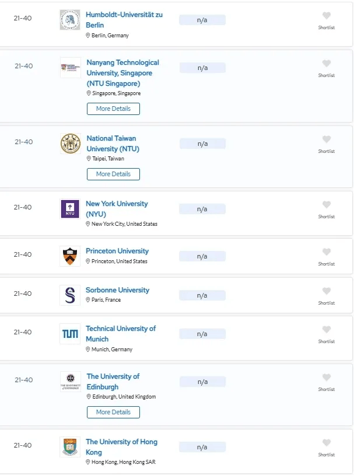Click n/a score badge for Princeton University

(202, 256)
